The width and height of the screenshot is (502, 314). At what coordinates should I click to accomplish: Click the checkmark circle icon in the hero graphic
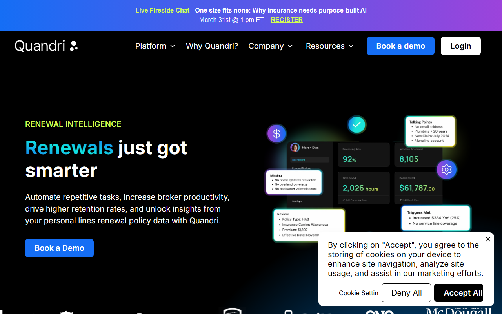coord(356,125)
